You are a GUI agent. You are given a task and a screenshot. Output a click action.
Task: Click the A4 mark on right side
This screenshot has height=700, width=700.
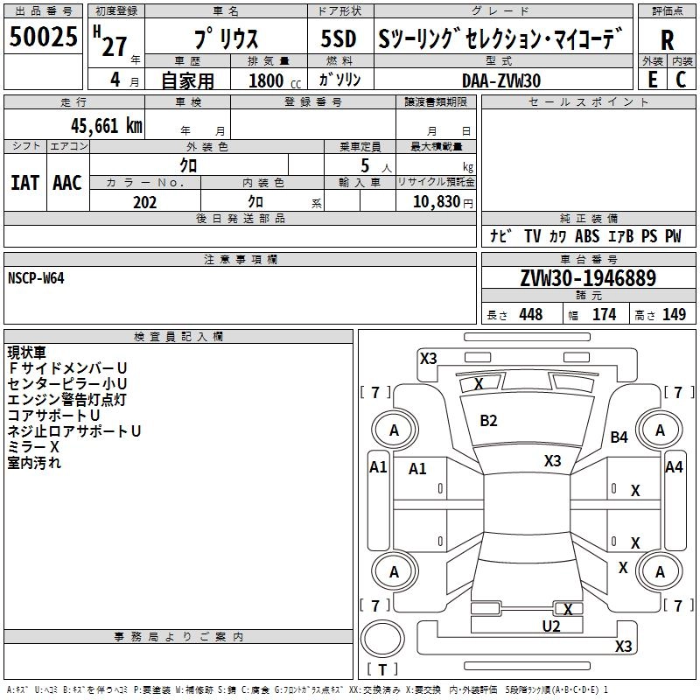[673, 467]
